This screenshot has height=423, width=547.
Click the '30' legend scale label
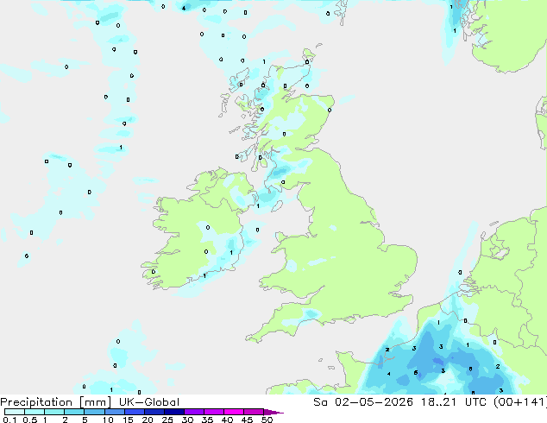pos(187,420)
